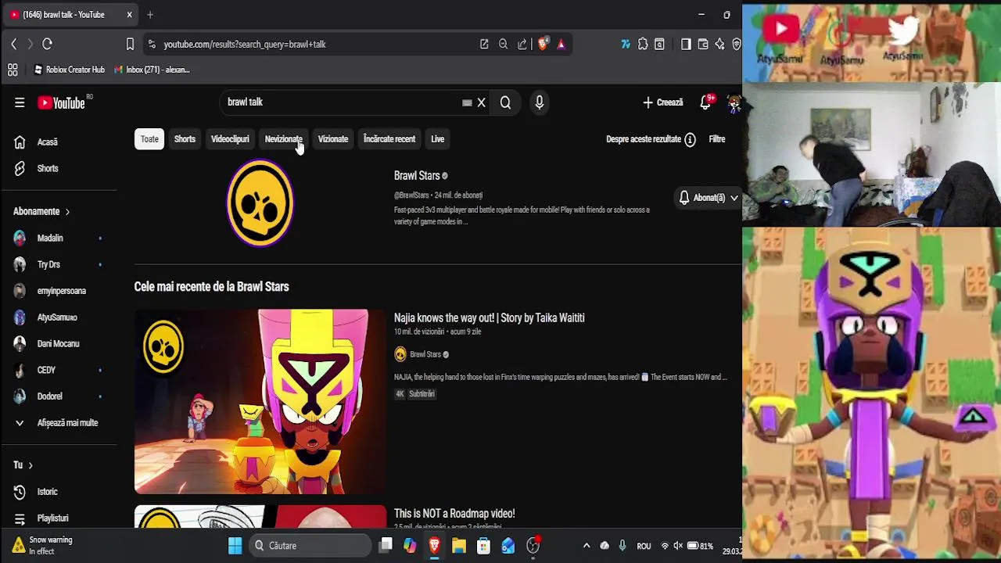Image resolution: width=1001 pixels, height=563 pixels.
Task: Open the apps grid icon in bookmarks bar
Action: tap(13, 70)
